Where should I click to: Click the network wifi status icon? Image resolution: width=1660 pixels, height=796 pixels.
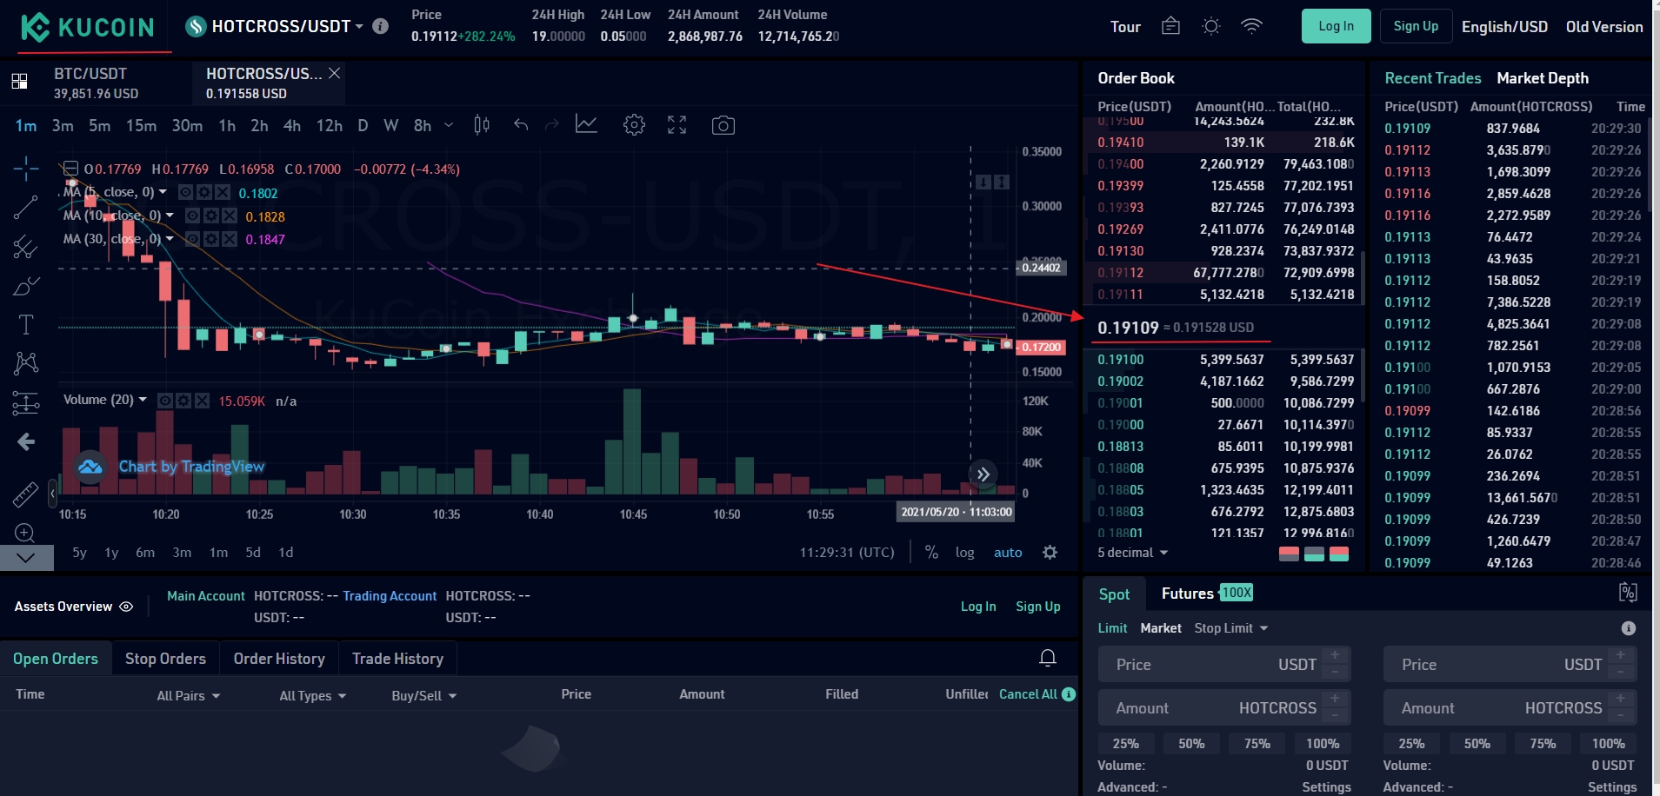click(x=1251, y=26)
